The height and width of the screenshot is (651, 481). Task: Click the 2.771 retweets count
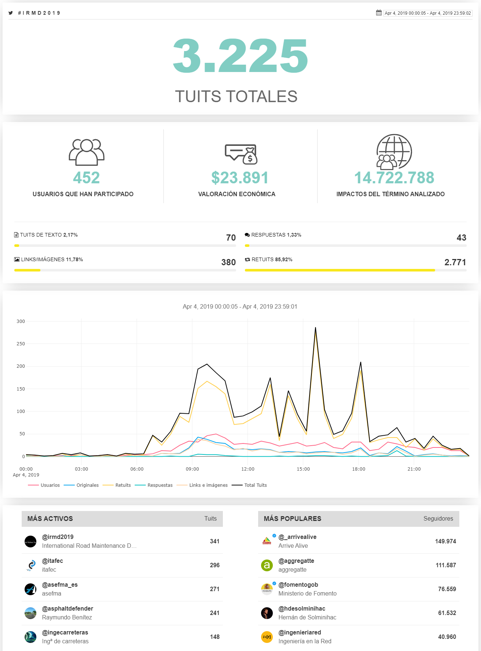(x=455, y=262)
